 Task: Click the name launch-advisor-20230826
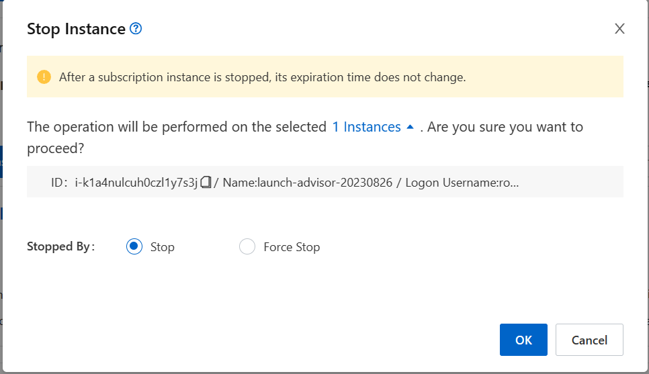[307, 183]
